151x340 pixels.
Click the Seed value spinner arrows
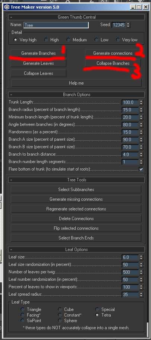coord(128,25)
